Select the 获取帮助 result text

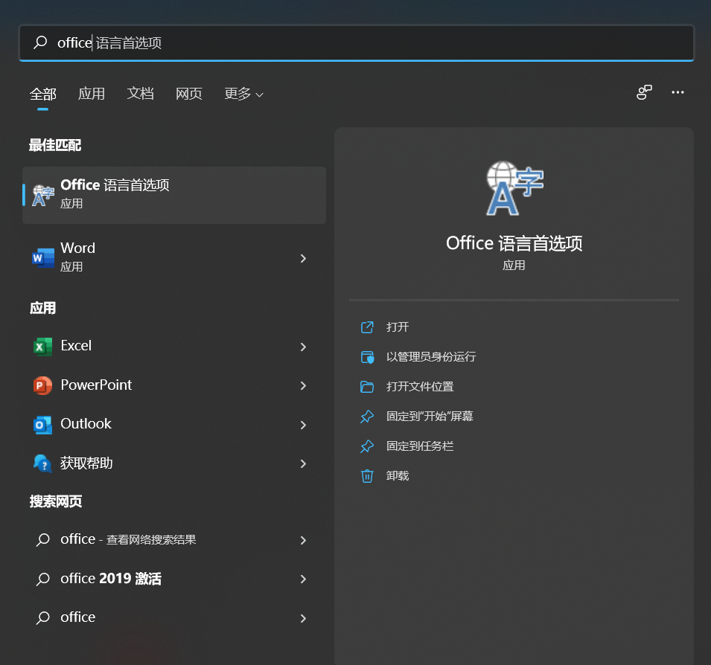pyautogui.click(x=86, y=463)
